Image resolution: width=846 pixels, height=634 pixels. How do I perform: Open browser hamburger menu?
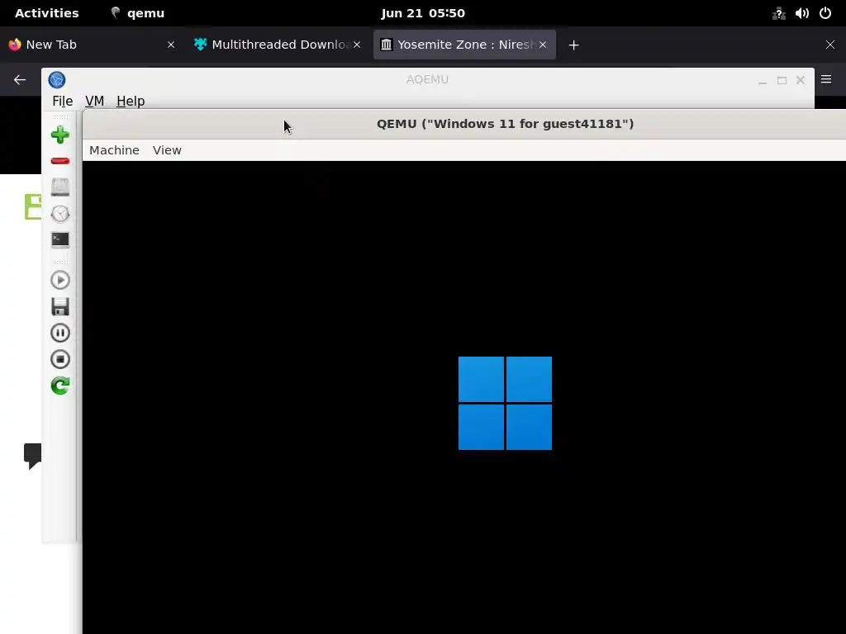tap(826, 79)
